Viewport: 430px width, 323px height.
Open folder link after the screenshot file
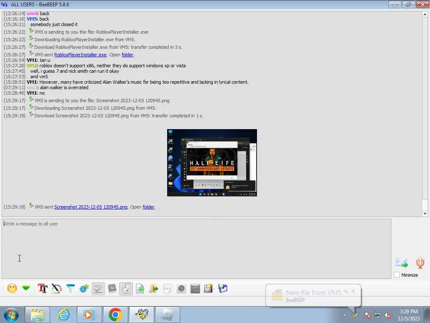click(x=148, y=207)
